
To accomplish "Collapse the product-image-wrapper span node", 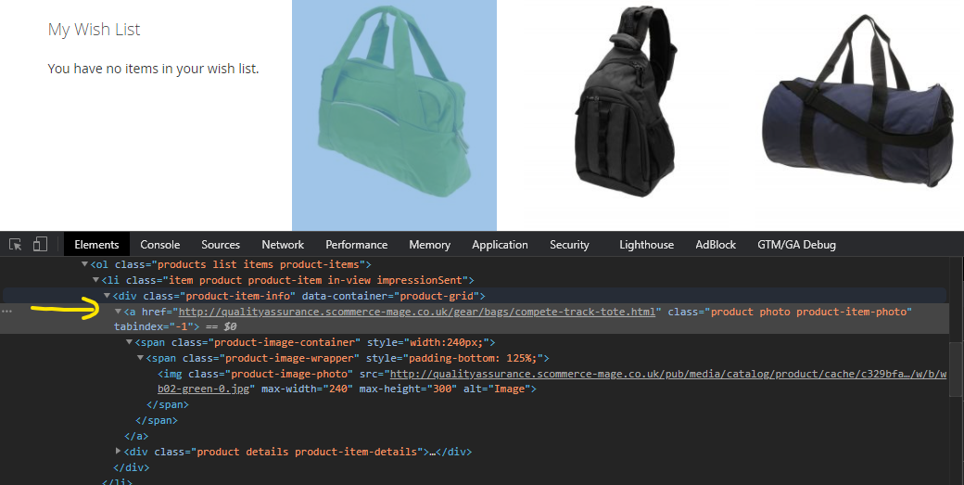I will [x=141, y=358].
